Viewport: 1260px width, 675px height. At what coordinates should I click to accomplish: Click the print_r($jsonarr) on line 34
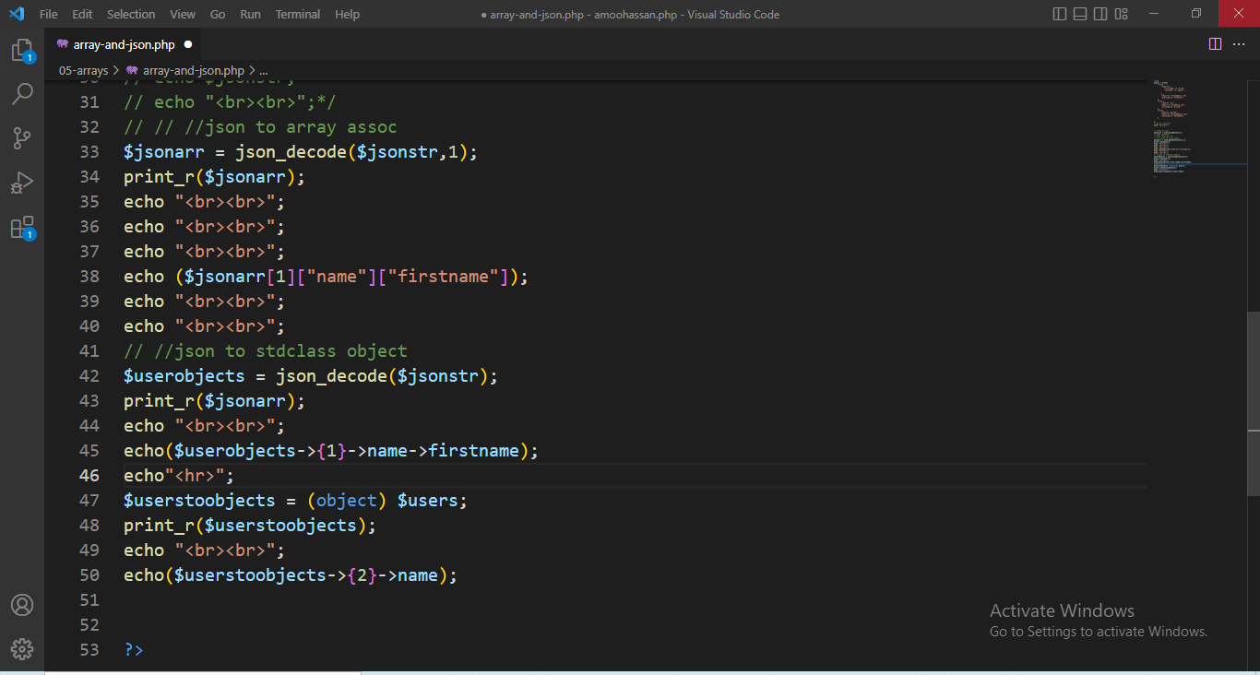[x=214, y=177]
